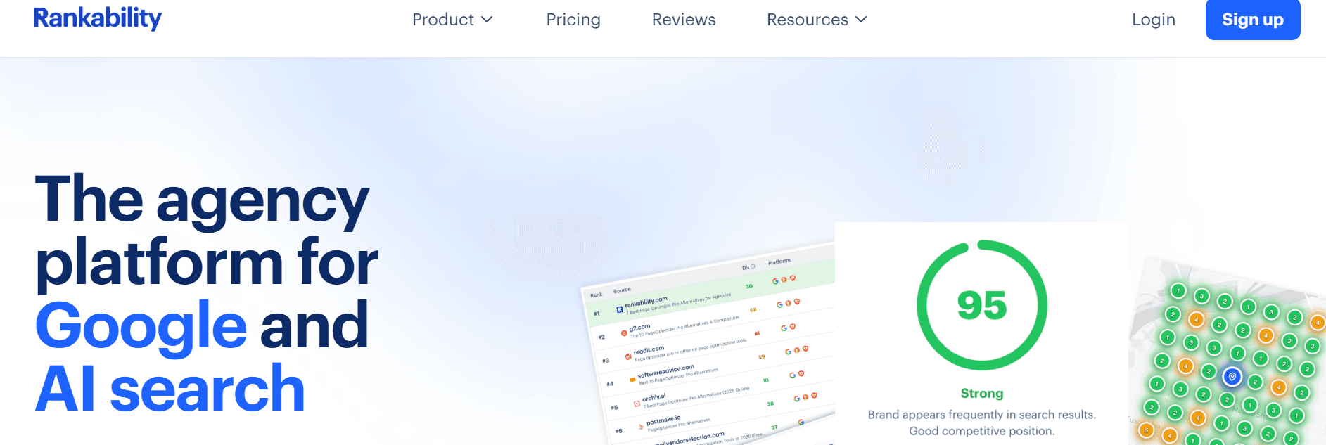
Task: Click the Strong rating label
Action: [982, 394]
